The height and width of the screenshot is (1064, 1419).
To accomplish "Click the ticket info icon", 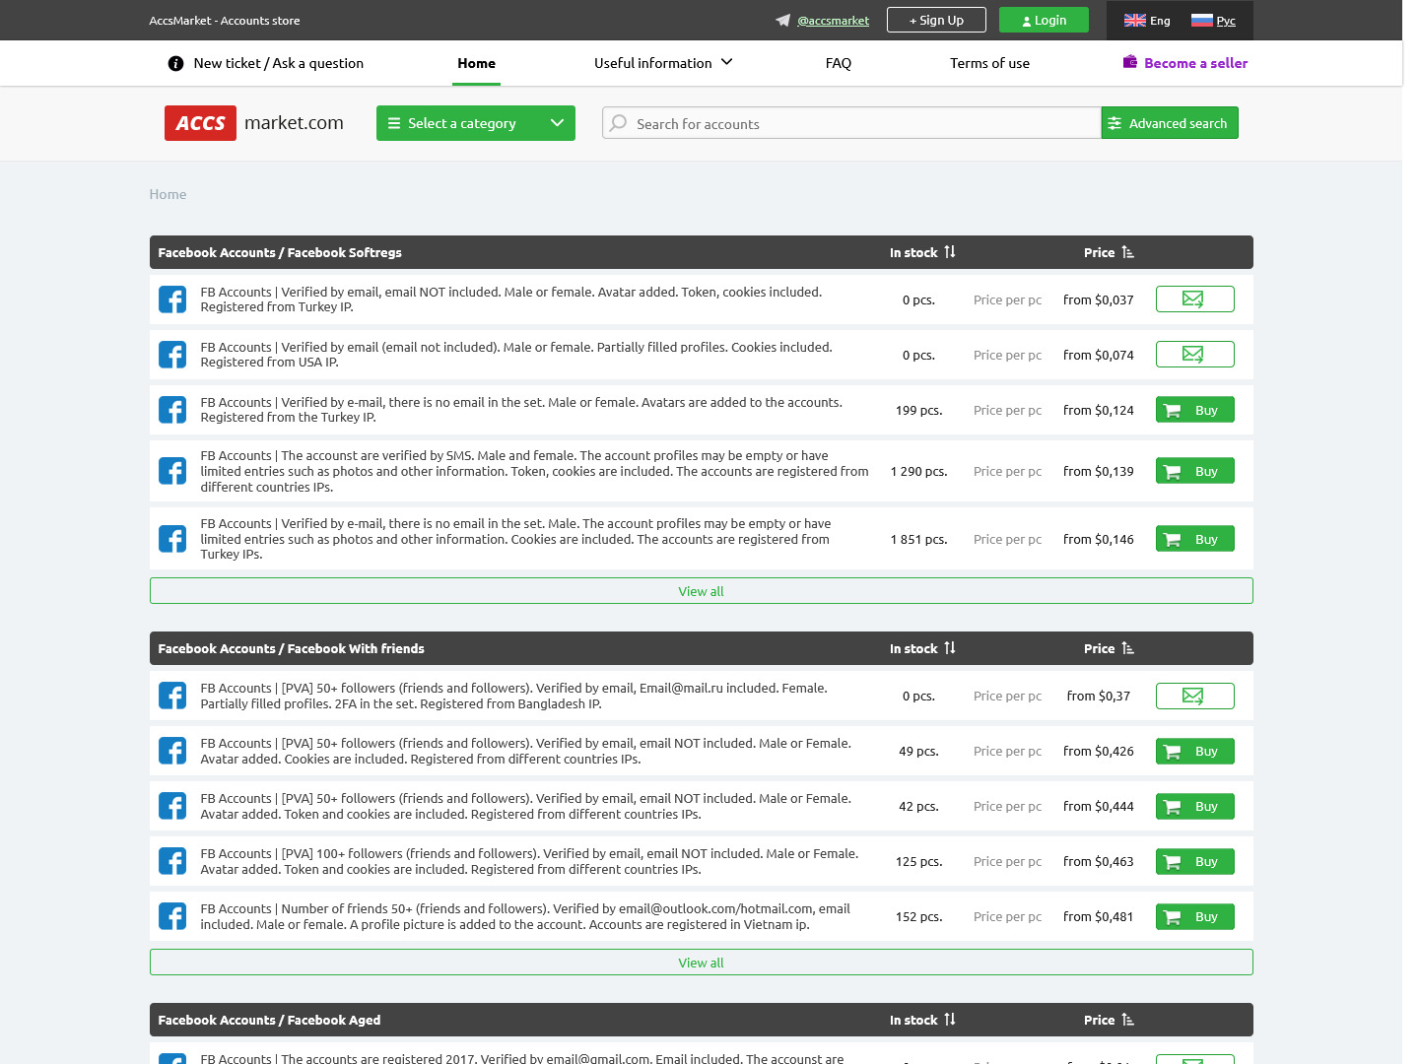I will (175, 63).
